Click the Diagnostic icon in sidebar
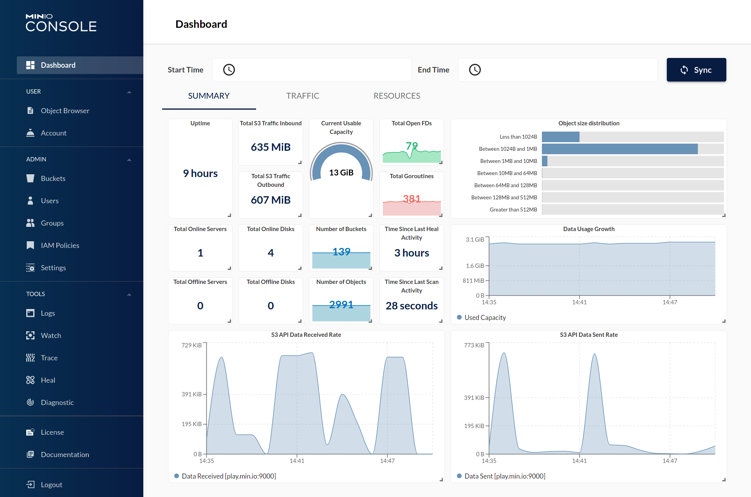Screen dimensions: 751x497 [x=30, y=403]
